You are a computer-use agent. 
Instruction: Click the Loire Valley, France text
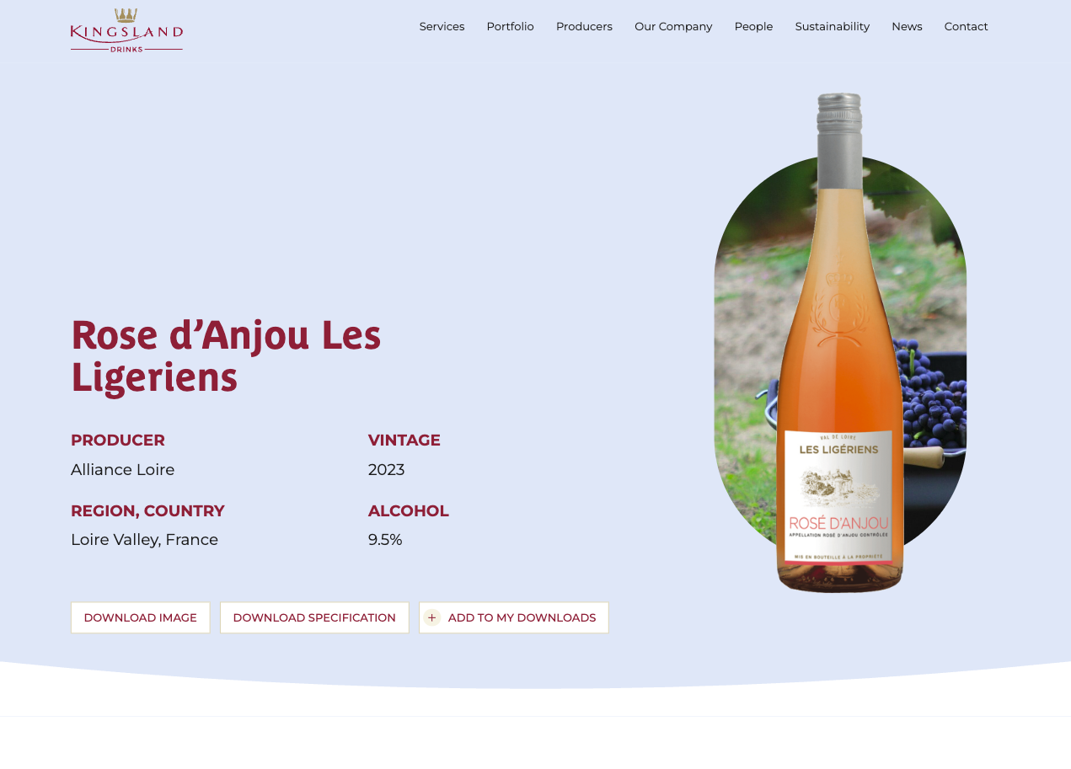144,539
